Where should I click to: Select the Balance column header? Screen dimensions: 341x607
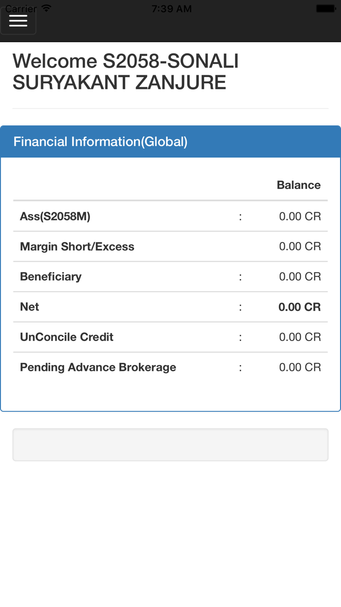coord(299,184)
